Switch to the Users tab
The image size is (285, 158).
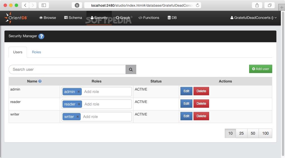pos(18,52)
